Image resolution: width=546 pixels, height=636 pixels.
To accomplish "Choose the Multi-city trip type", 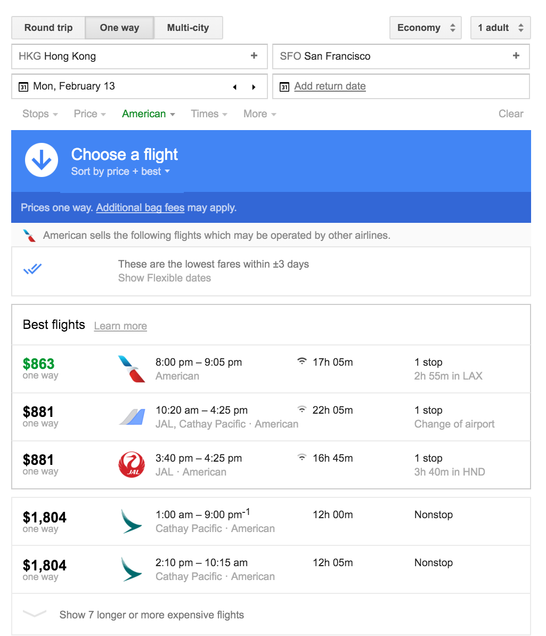I will [188, 28].
